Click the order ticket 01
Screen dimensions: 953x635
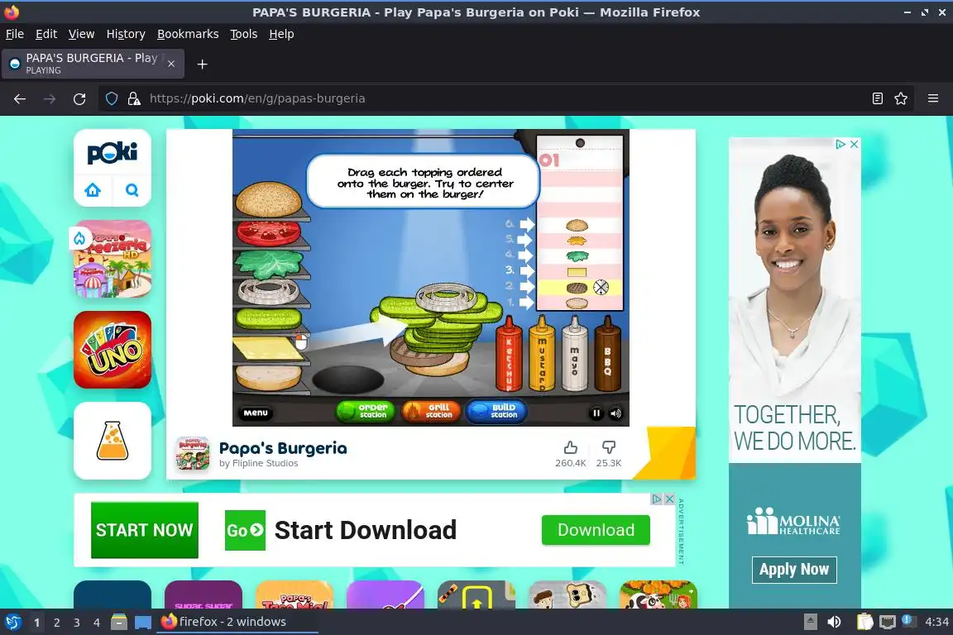pyautogui.click(x=580, y=222)
